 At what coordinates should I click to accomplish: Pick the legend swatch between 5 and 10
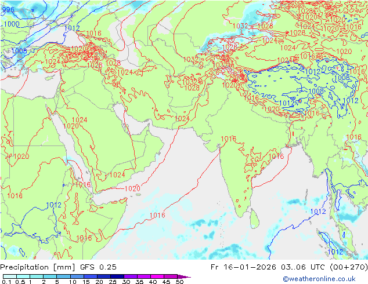pos(63,276)
